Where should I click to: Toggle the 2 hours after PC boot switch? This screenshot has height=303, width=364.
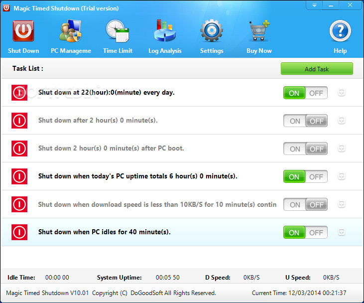tap(305, 149)
